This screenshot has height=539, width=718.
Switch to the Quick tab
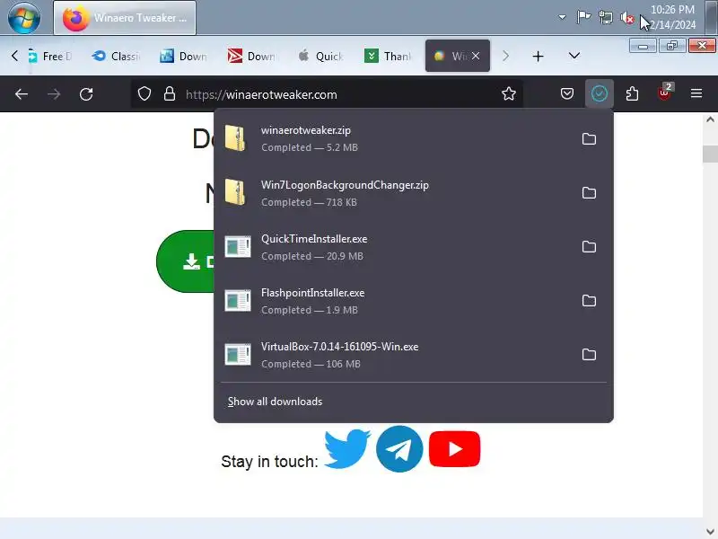[x=320, y=56]
